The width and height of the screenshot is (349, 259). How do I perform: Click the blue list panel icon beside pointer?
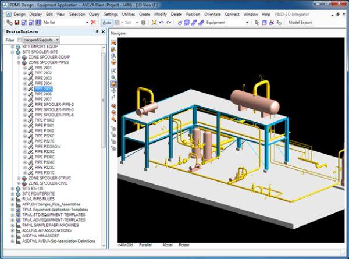(x=264, y=23)
